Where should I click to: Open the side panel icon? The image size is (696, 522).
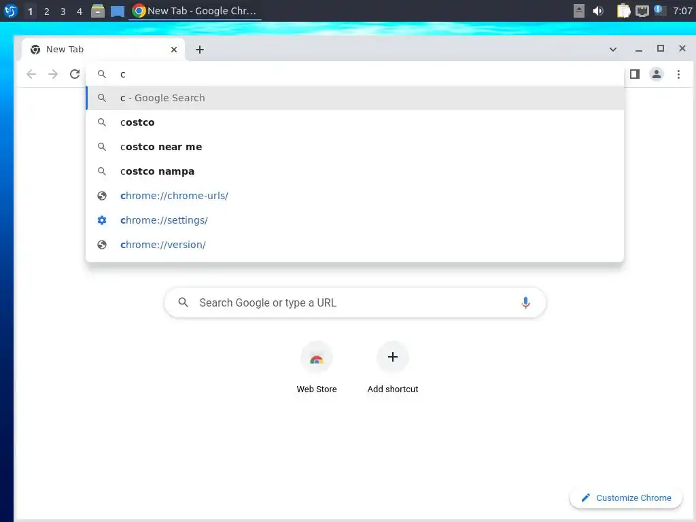(x=635, y=74)
